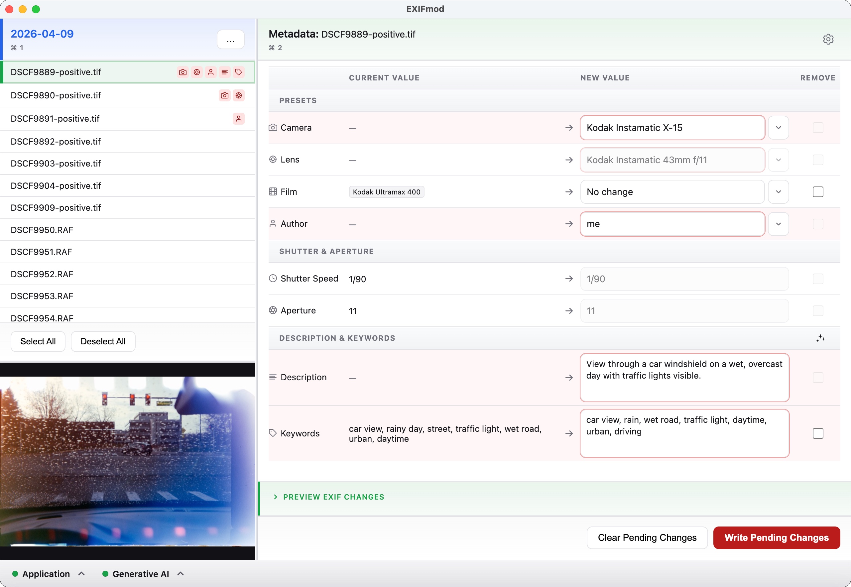Click the author badge on DSCF9891-positive.tif row
Screen dimensions: 851x587
239,119
